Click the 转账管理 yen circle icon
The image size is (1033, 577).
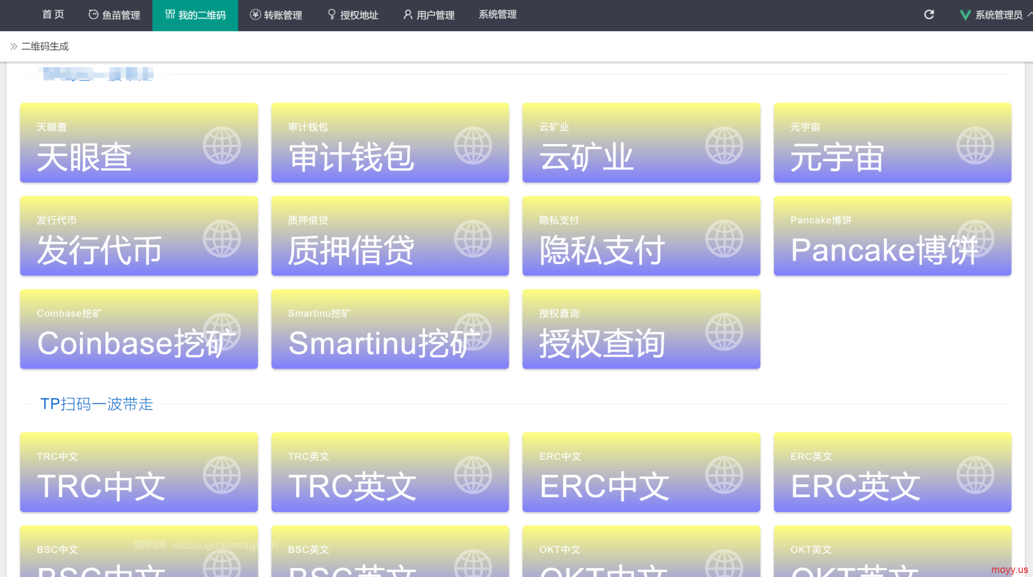255,15
